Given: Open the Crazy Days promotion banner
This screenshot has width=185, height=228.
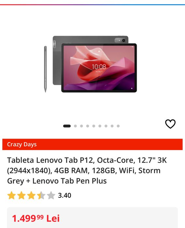Looking at the screenshot, I should coord(92,144).
